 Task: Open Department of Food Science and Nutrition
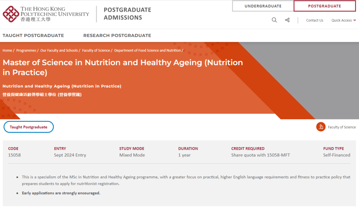click(148, 50)
